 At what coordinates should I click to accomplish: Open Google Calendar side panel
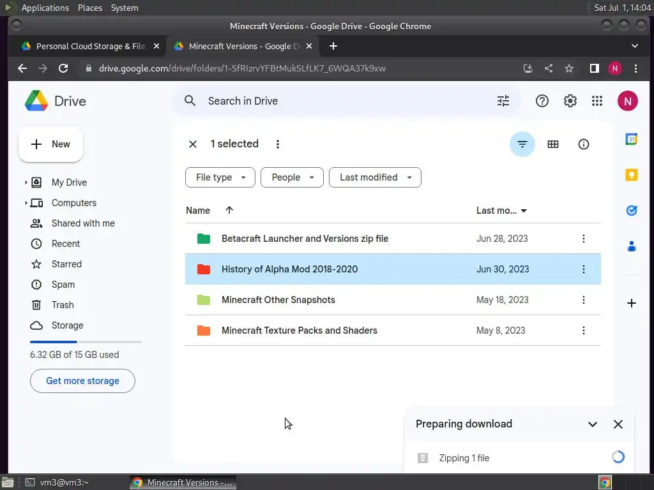pyautogui.click(x=632, y=139)
